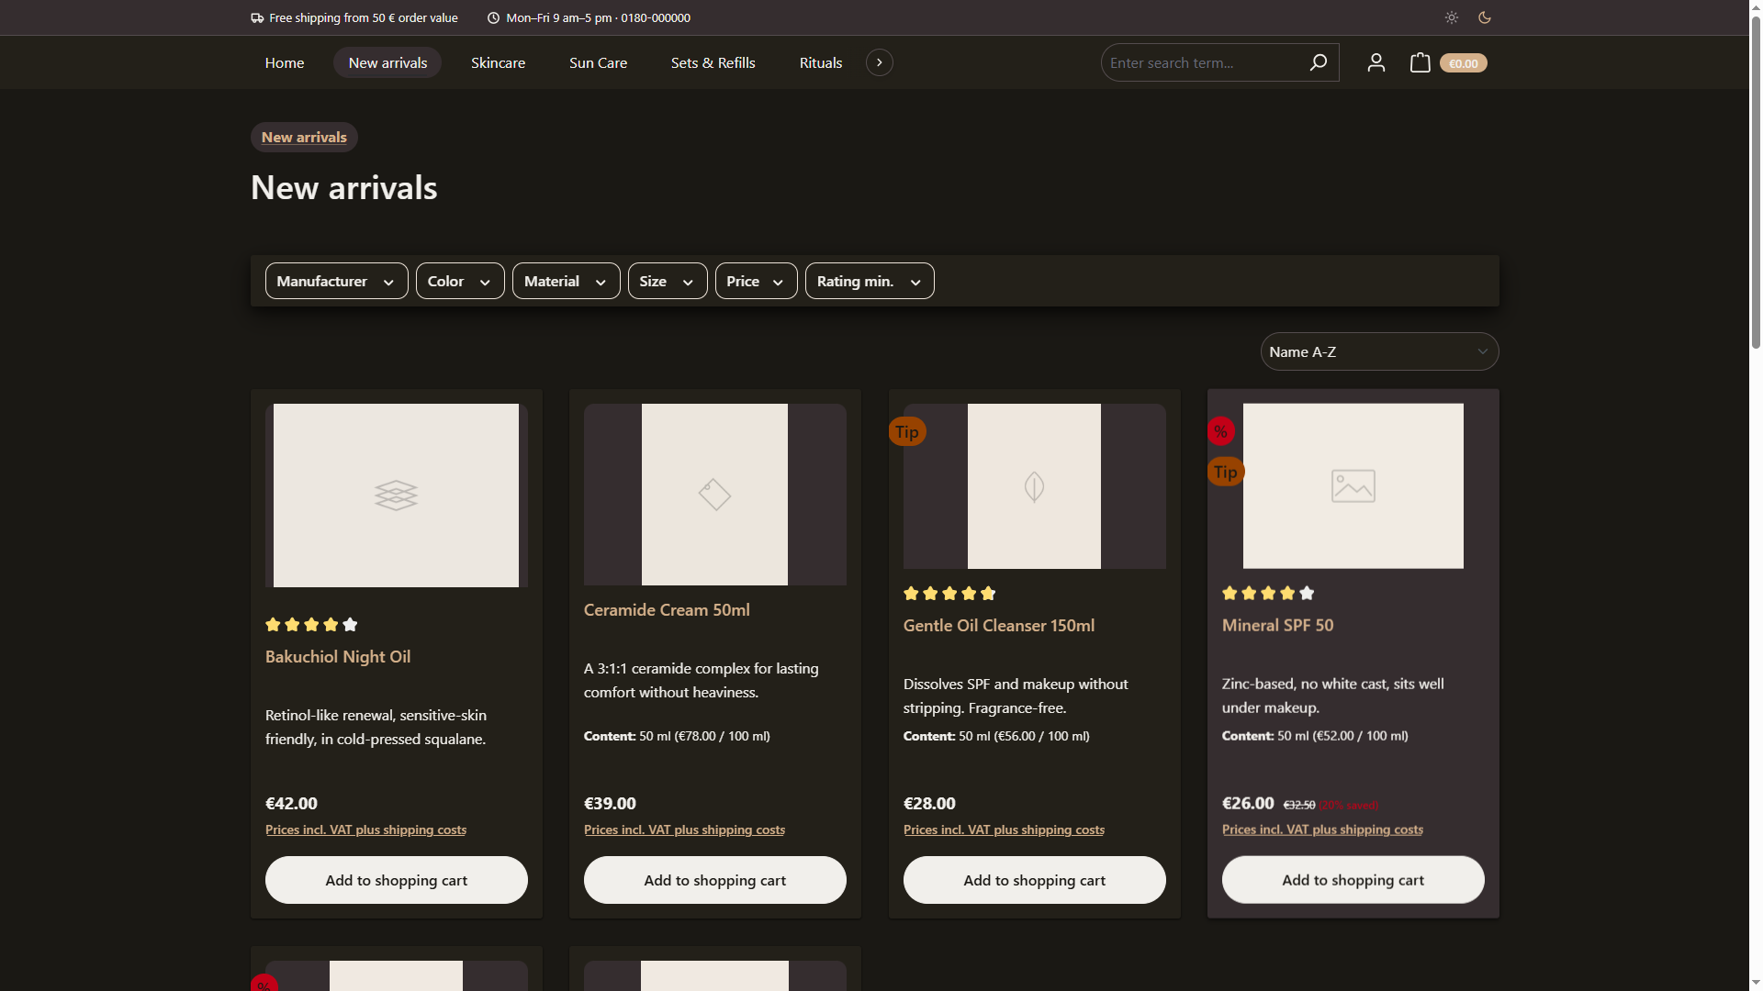Click the clock opening hours icon
1763x991 pixels.
[493, 17]
